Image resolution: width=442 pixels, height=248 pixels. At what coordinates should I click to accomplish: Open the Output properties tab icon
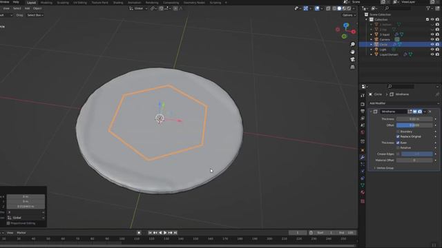[x=363, y=112]
